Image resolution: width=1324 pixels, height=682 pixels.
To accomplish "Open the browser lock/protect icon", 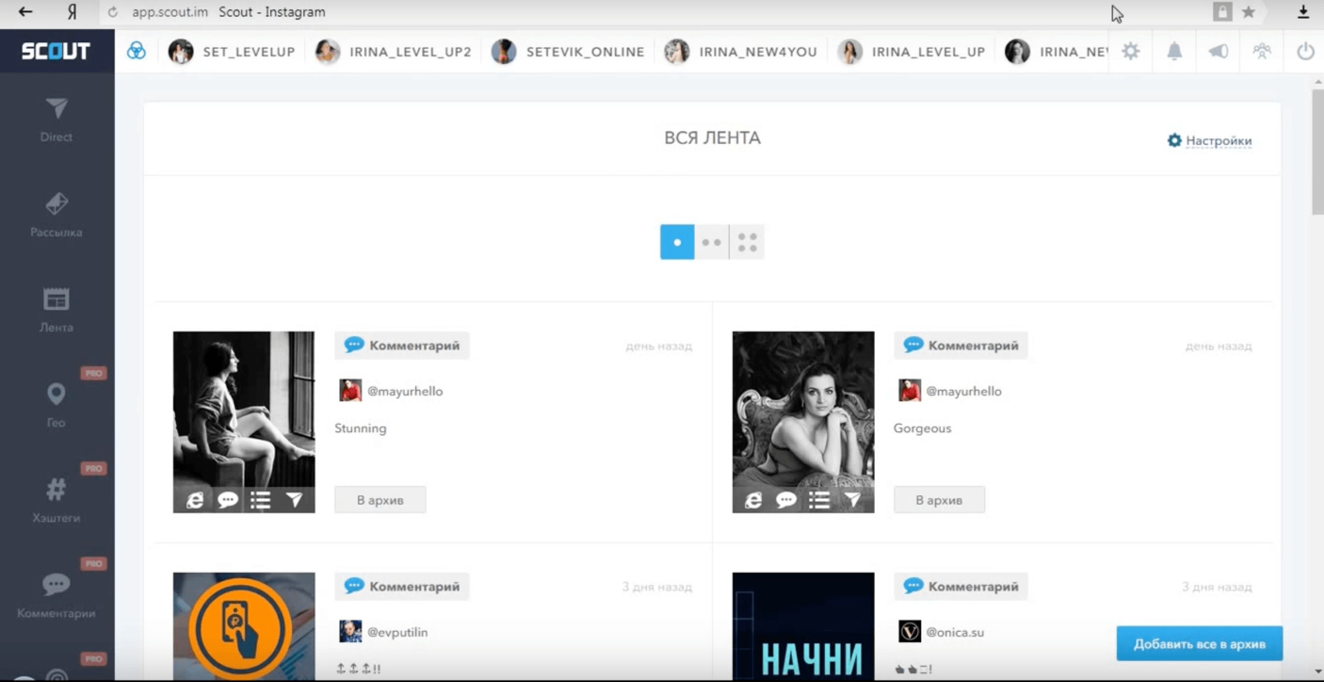I will 1222,12.
